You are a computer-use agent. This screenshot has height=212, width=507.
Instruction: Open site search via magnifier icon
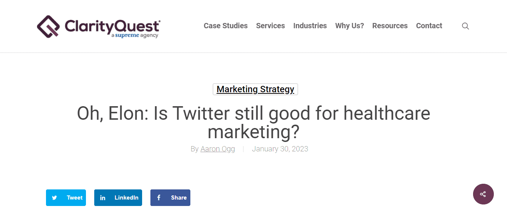[466, 26]
